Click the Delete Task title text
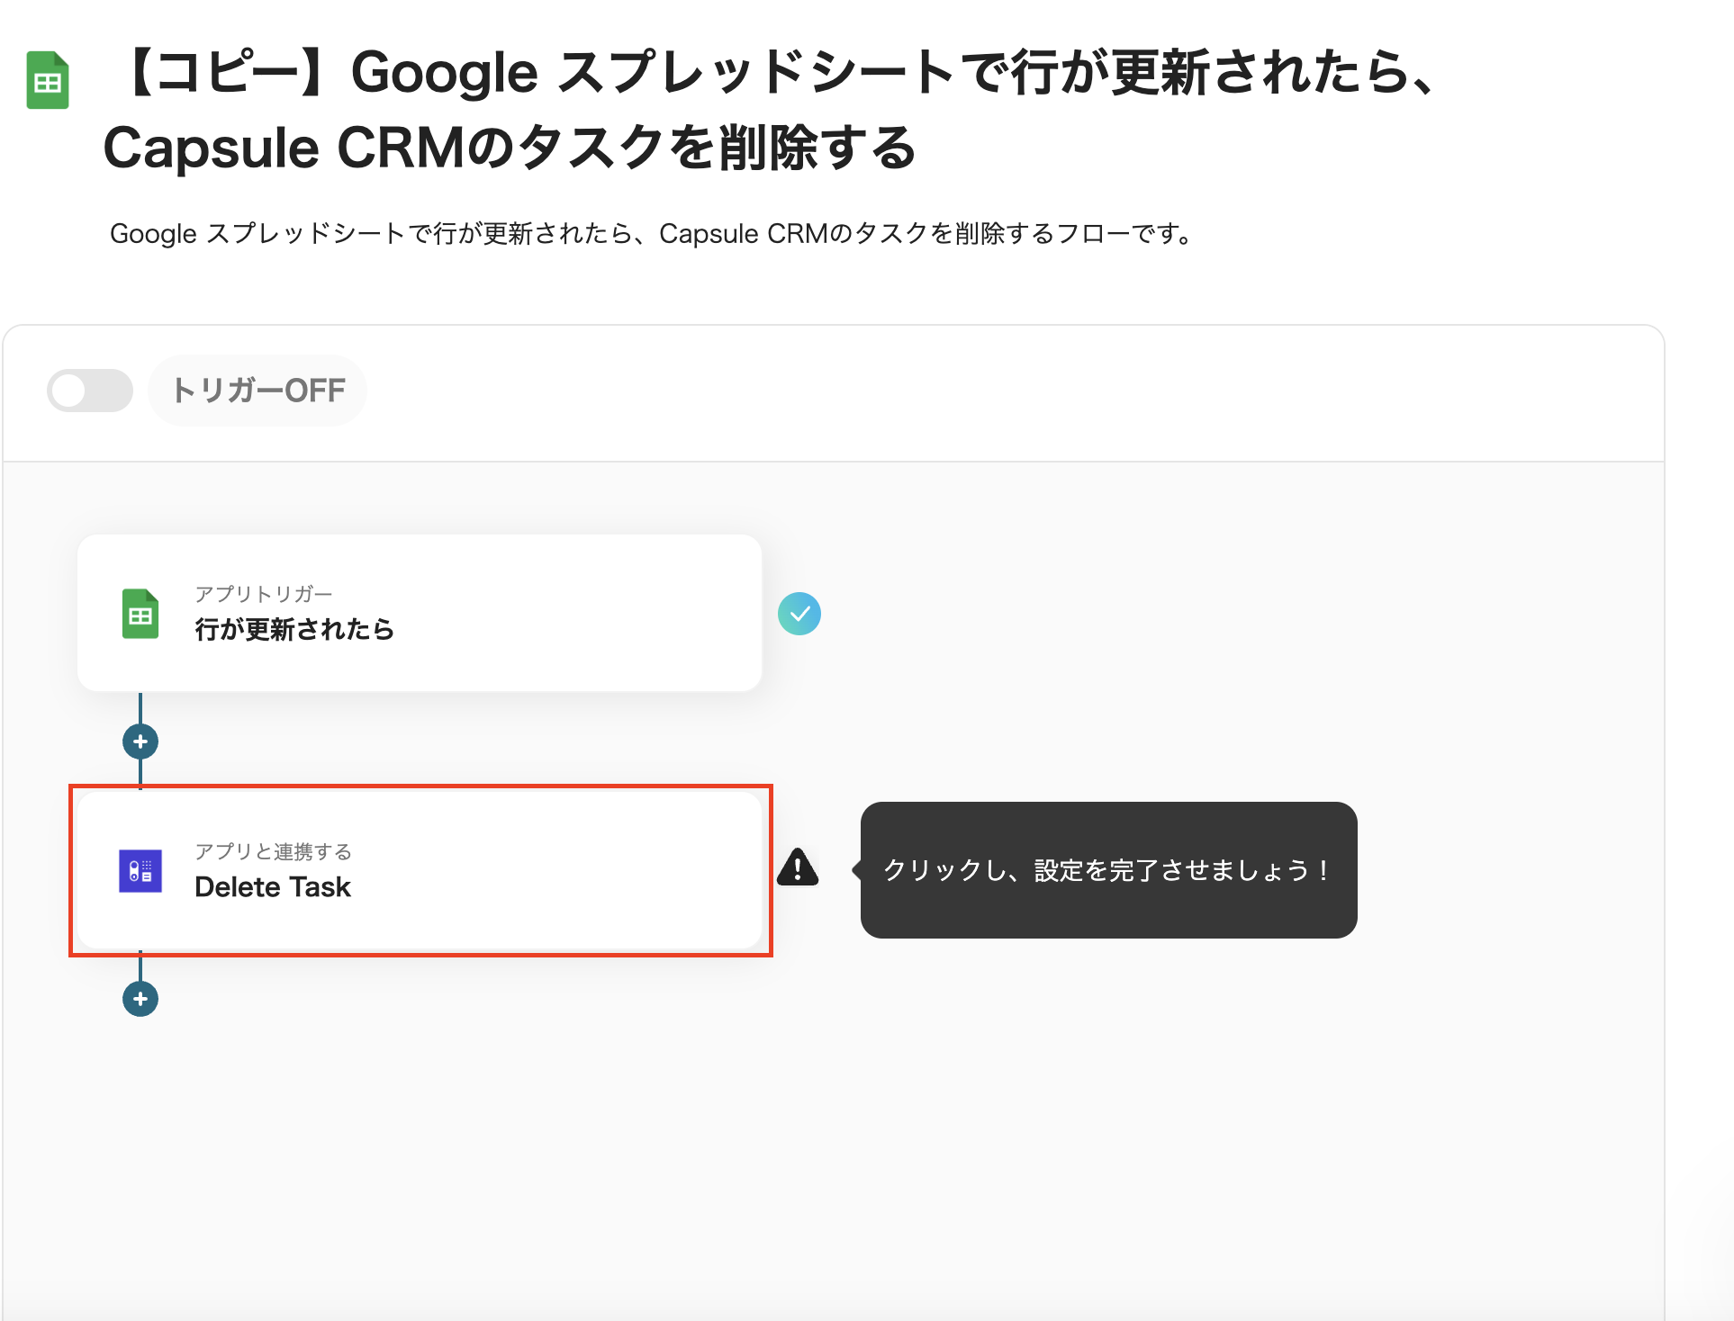This screenshot has width=1734, height=1321. click(272, 887)
